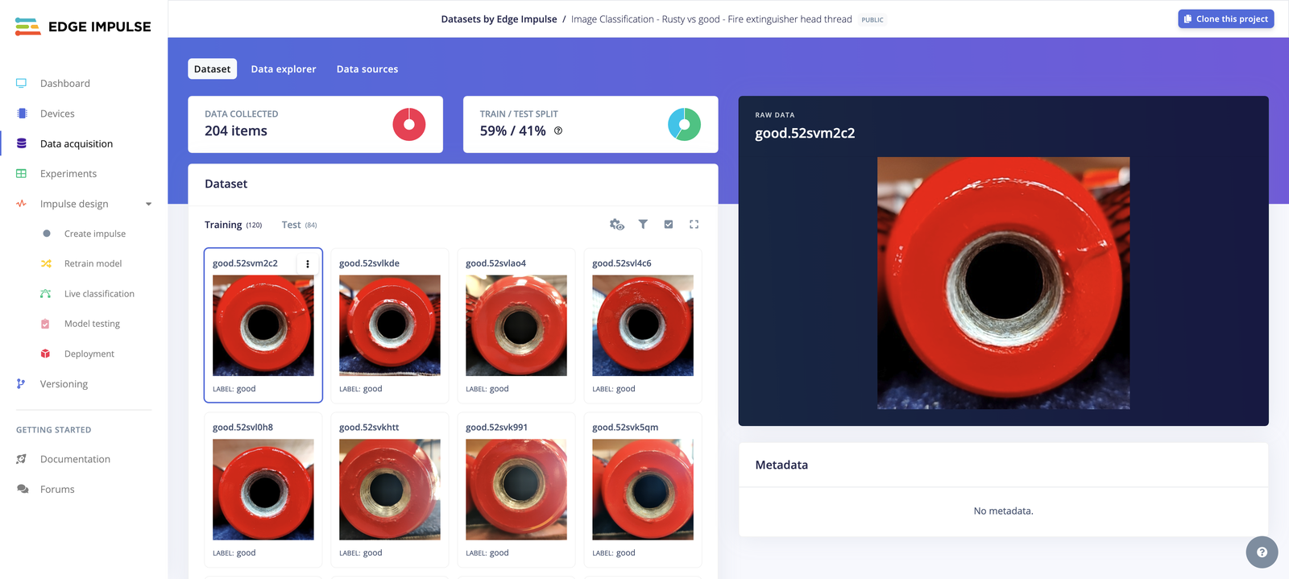Click the Deployment package icon

click(x=46, y=354)
